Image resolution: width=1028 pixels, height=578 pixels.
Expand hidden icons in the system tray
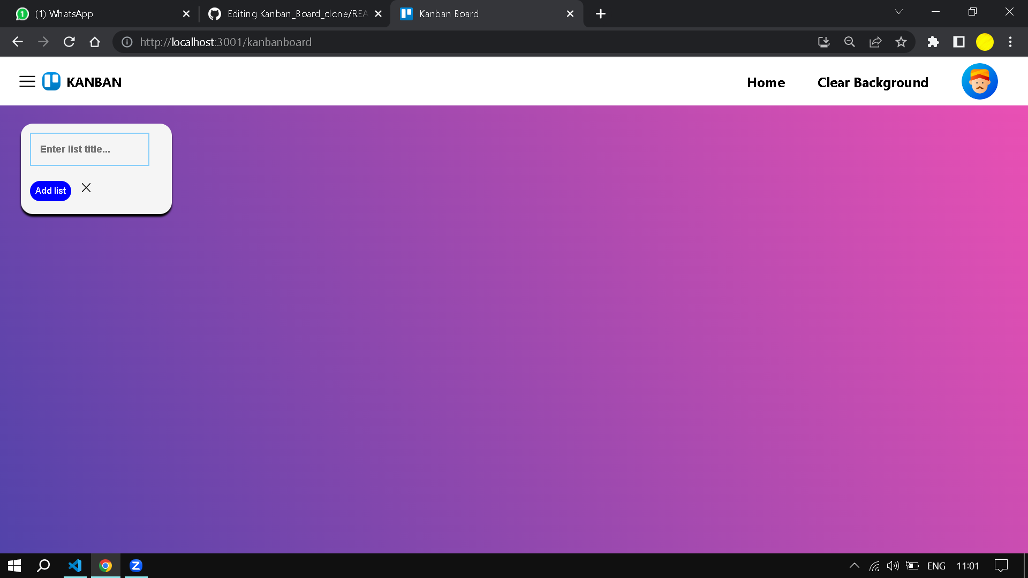tap(855, 566)
